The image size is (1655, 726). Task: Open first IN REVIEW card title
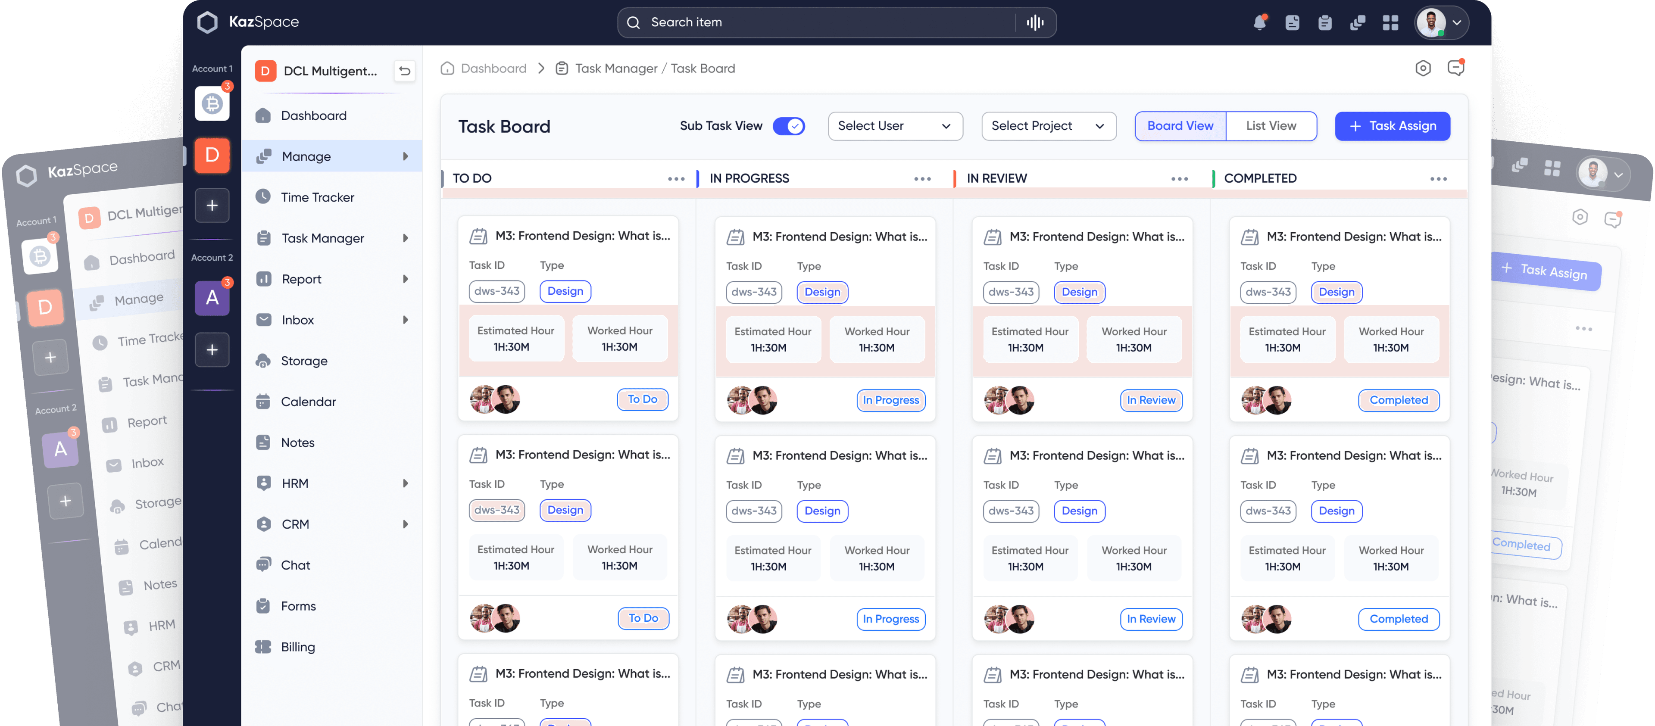pos(1097,237)
